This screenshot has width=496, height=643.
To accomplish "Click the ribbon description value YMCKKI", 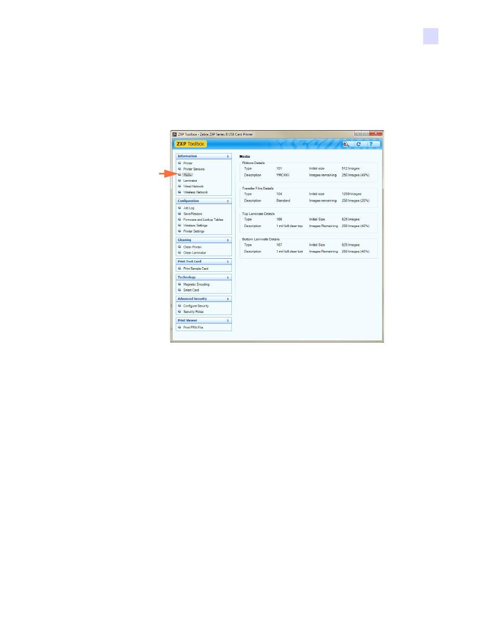I will 283,175.
